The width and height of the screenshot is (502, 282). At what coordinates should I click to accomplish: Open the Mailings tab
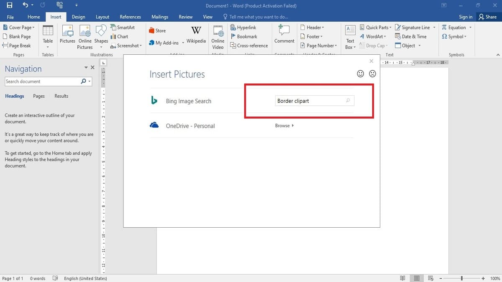pyautogui.click(x=160, y=17)
